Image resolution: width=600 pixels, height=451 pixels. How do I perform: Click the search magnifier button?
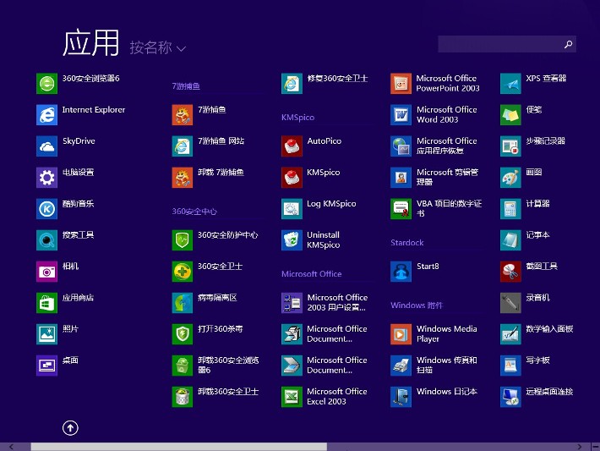point(568,44)
